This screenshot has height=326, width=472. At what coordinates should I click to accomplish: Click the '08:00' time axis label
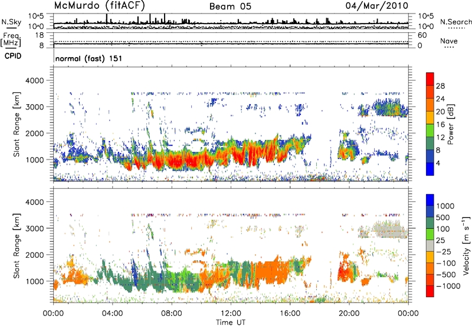[x=172, y=314]
